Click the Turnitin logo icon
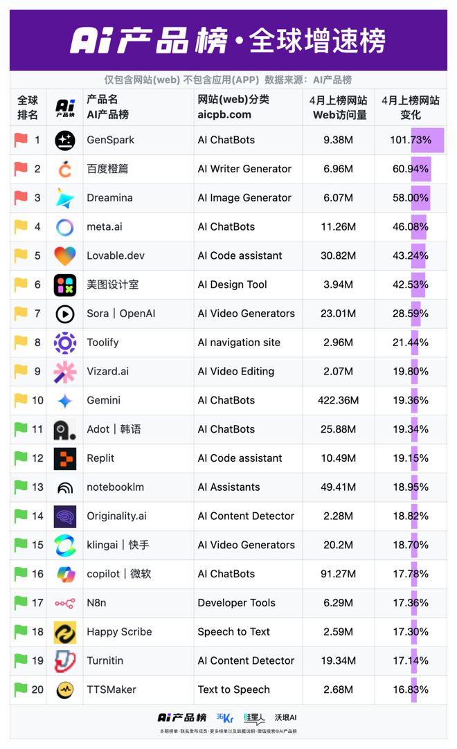This screenshot has width=457, height=749. [65, 661]
